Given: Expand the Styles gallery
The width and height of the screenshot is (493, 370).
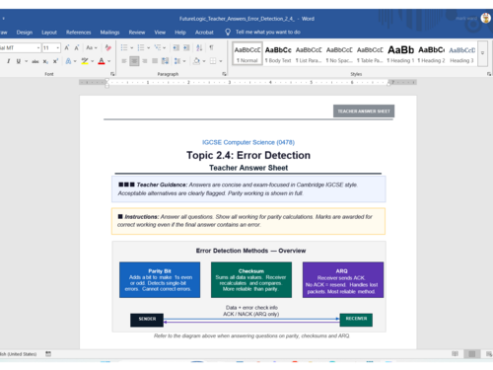Looking at the screenshot, I should pyautogui.click(x=482, y=53).
